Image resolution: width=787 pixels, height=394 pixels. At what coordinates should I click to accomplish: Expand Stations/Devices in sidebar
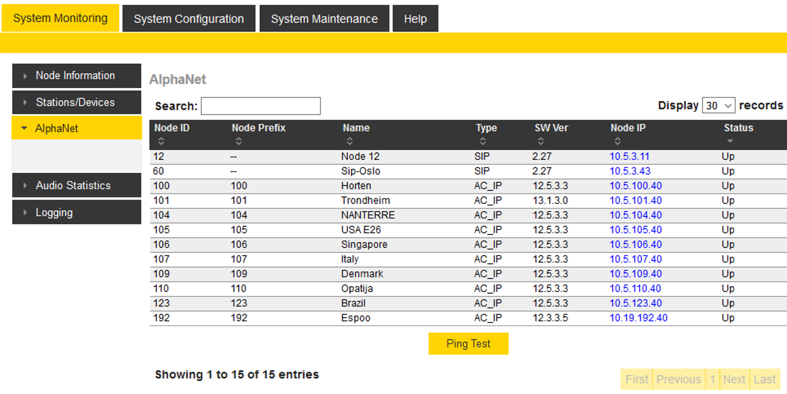(x=76, y=102)
